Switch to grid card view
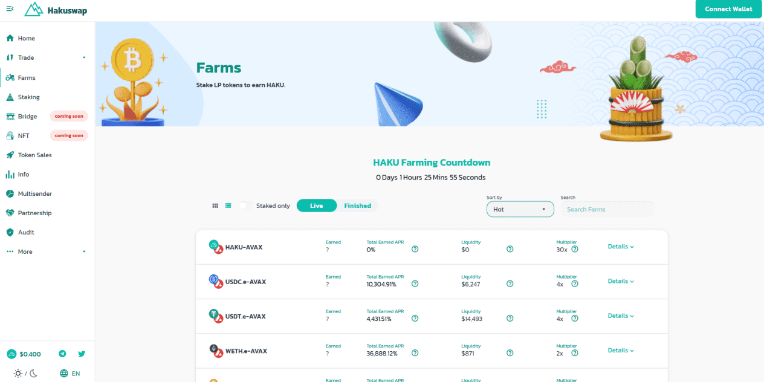 215,206
